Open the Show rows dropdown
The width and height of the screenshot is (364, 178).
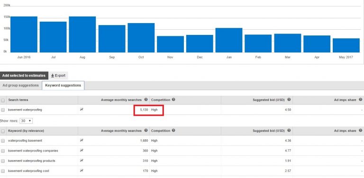pyautogui.click(x=26, y=121)
